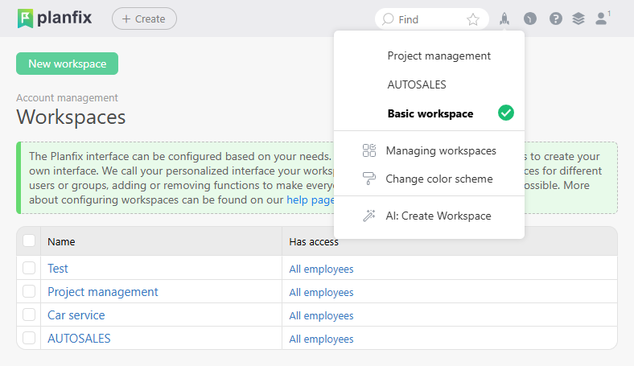The height and width of the screenshot is (366, 634).
Task: Open the clock timer icon
Action: [529, 19]
